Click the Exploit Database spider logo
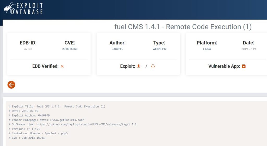 coord(23,8)
